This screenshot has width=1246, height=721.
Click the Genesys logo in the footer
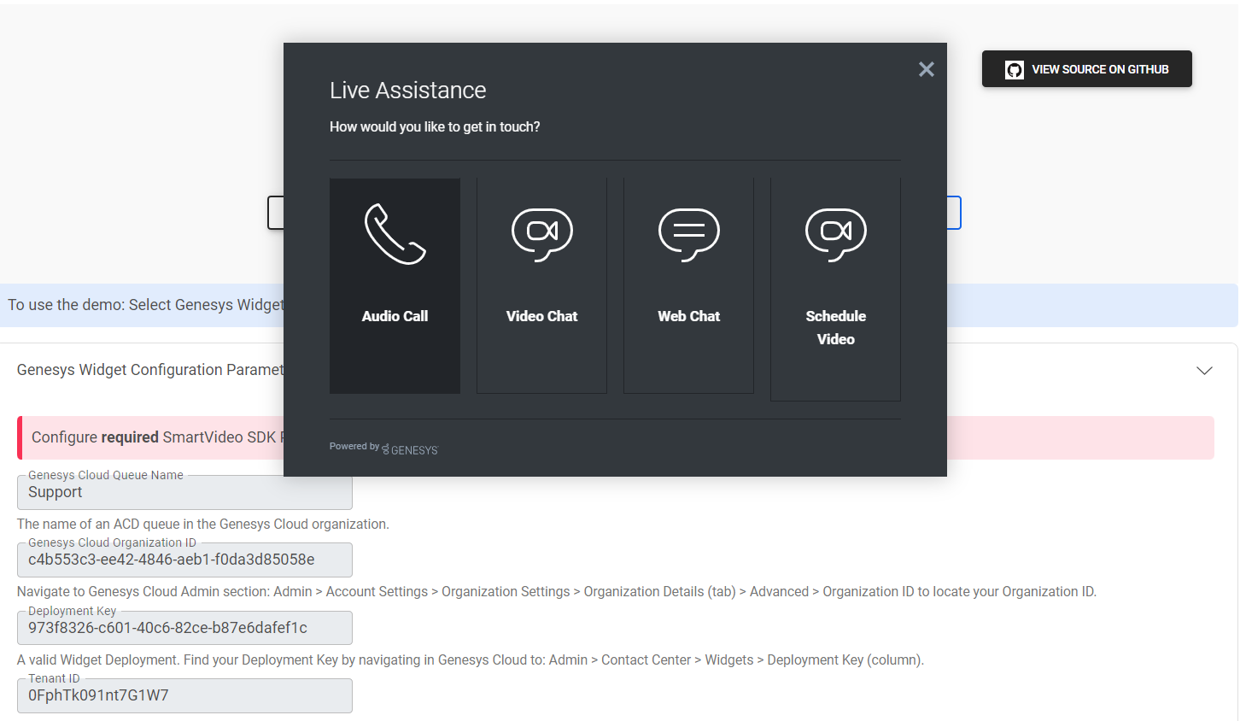coord(410,449)
